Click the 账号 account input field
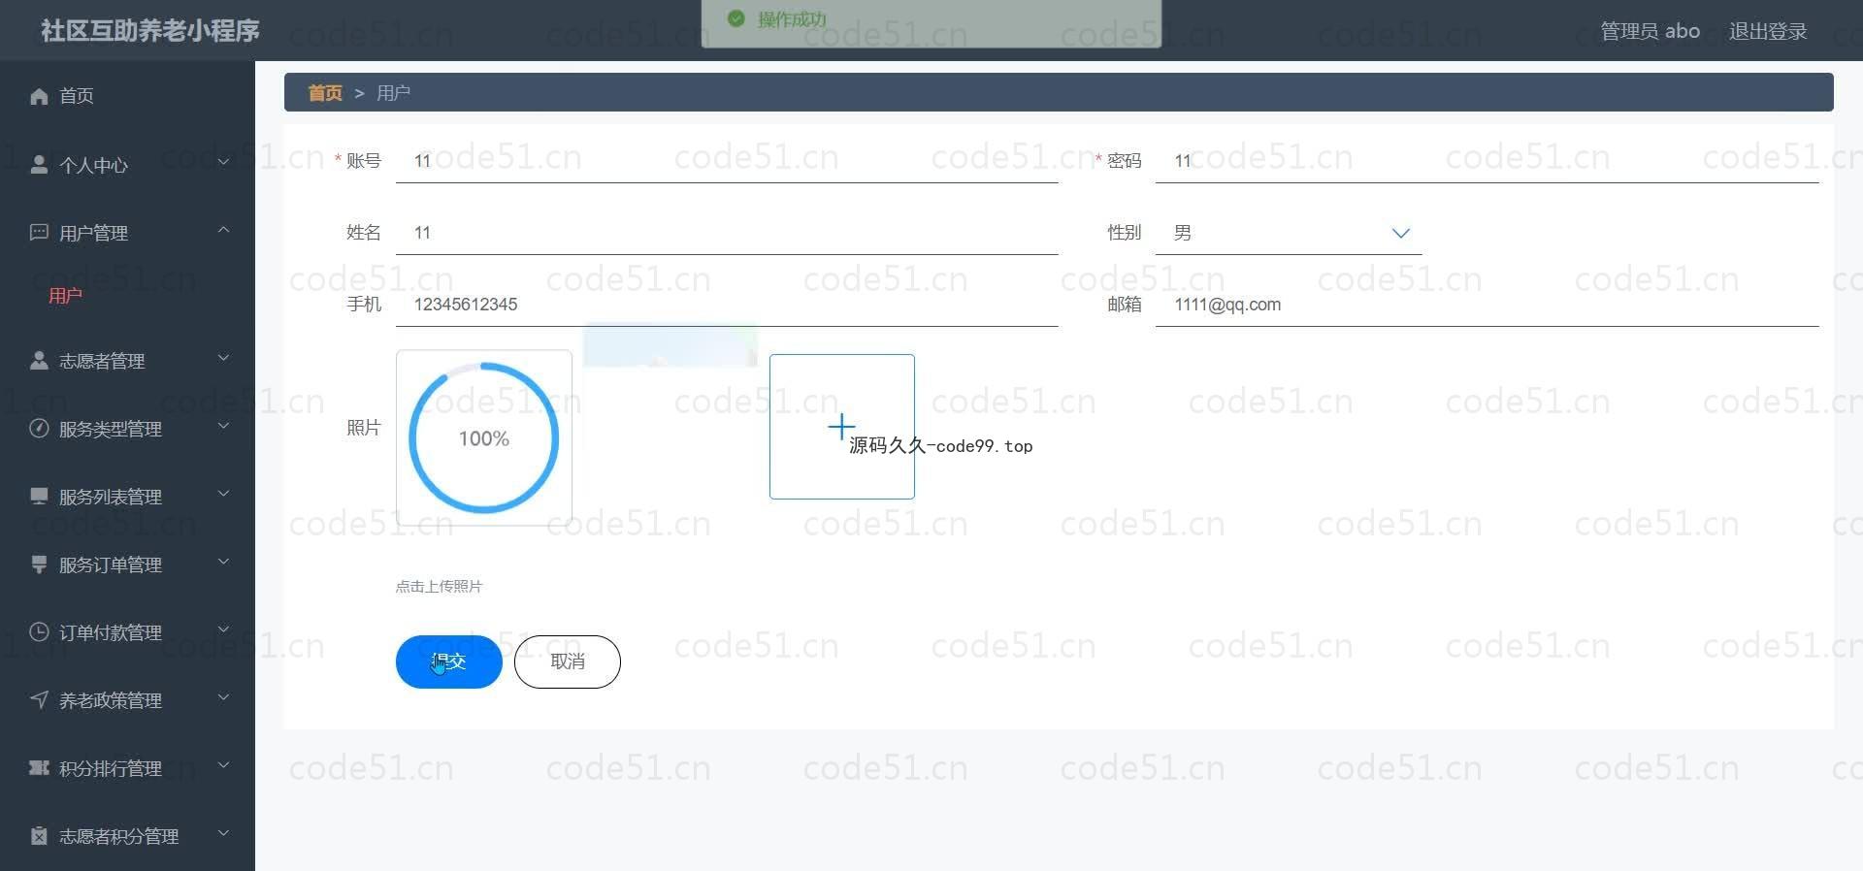 point(727,161)
